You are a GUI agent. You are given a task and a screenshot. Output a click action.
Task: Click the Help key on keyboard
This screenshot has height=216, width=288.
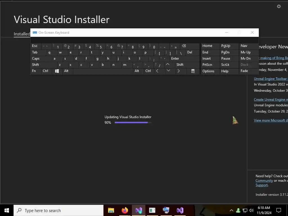pyautogui.click(x=229, y=71)
